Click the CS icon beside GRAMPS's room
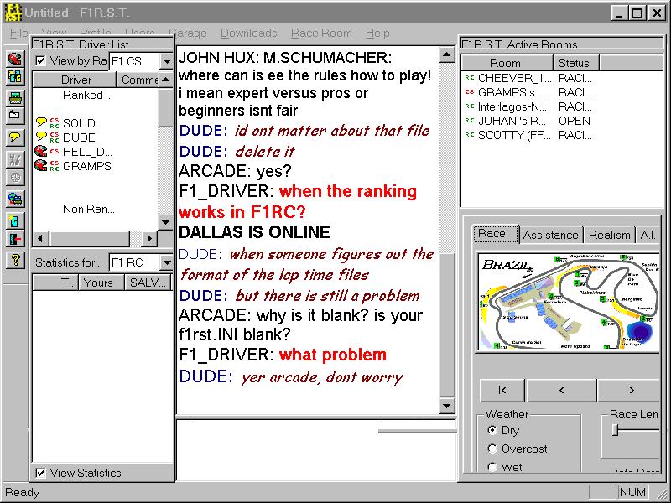The width and height of the screenshot is (671, 503). coord(469,92)
